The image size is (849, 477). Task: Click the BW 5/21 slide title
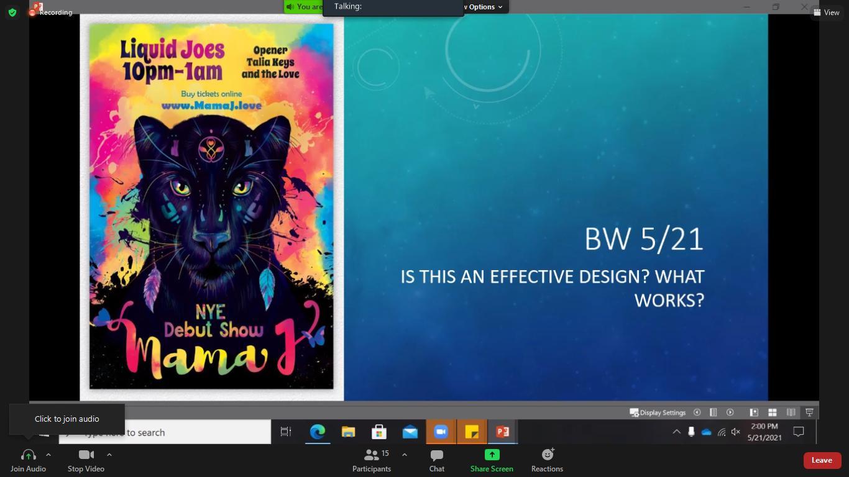tap(644, 239)
